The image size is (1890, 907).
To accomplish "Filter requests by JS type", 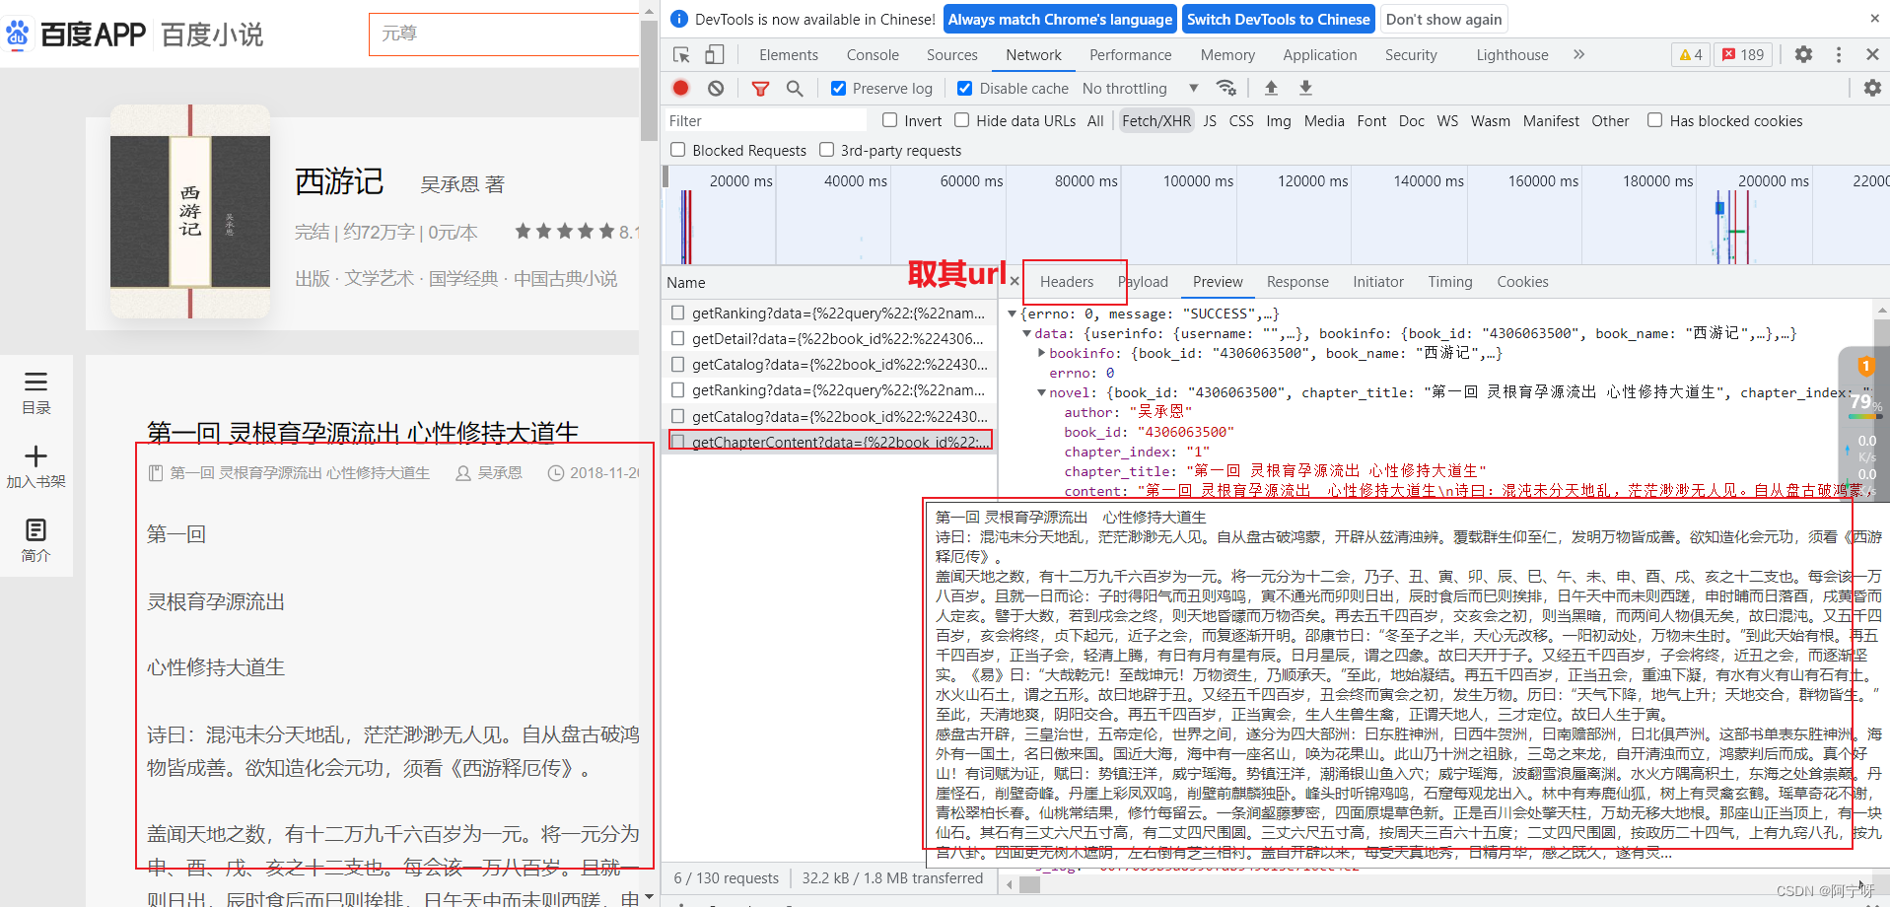I will pos(1210,120).
